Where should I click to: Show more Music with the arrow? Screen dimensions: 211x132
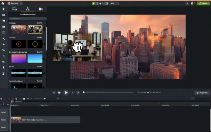(x=44, y=73)
